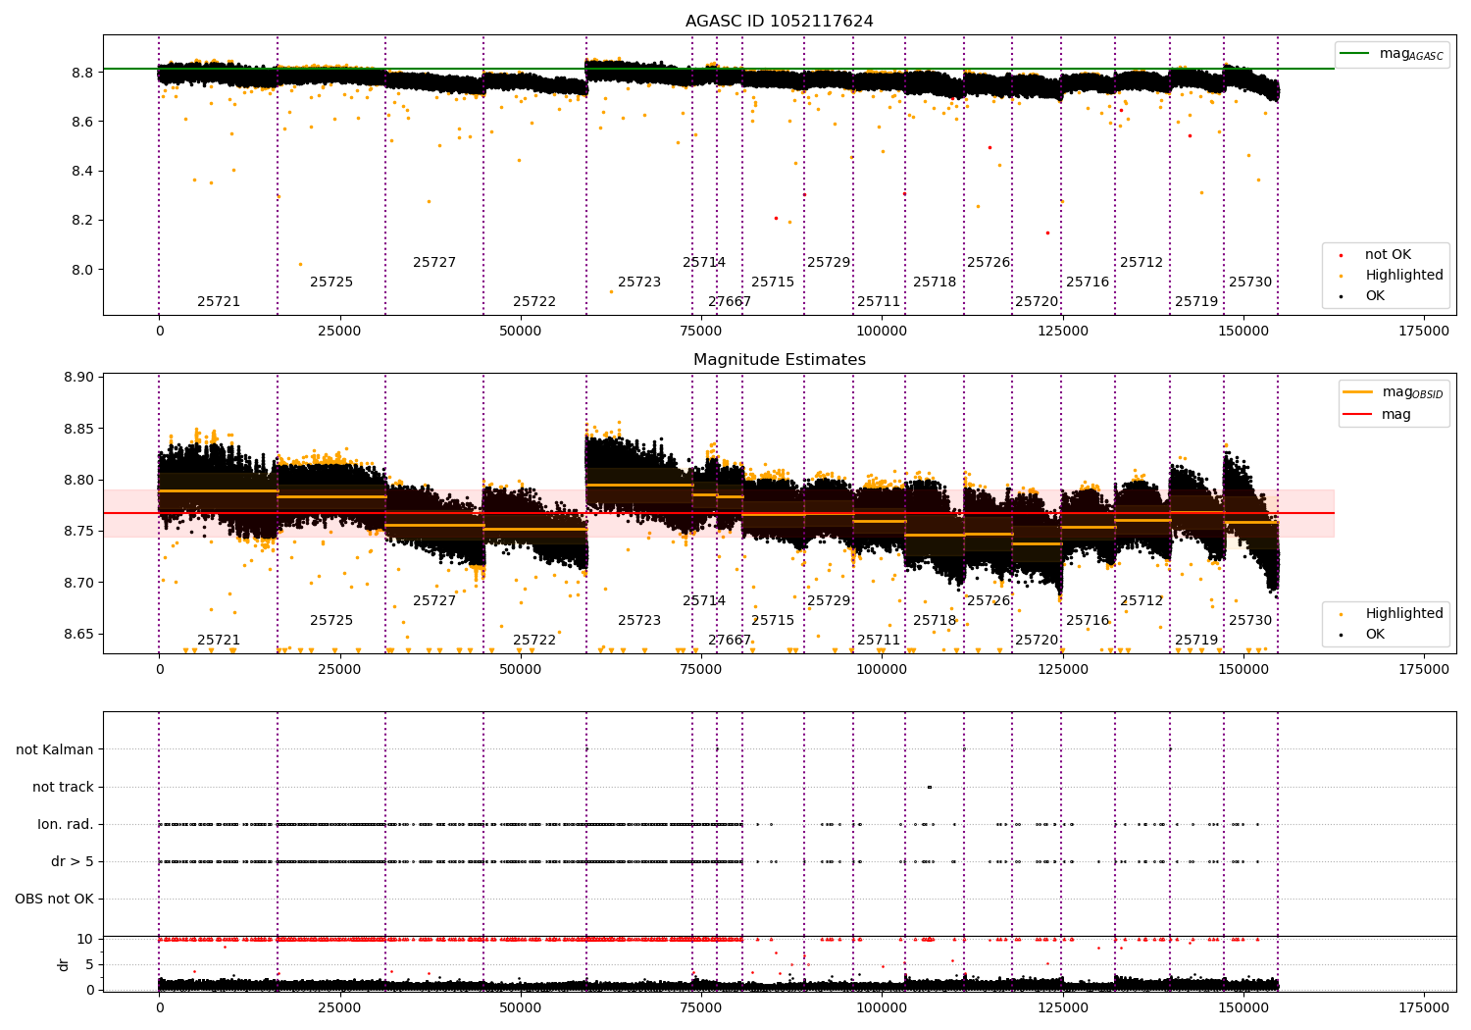
Task: Click the 50000 x-tick under the bottom plot
Action: click(x=521, y=1007)
